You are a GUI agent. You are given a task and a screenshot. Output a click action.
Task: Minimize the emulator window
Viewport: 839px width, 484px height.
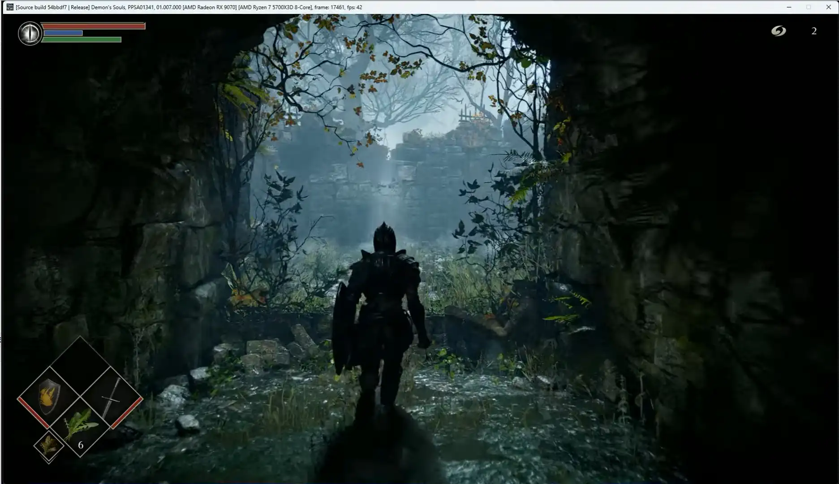click(x=789, y=7)
